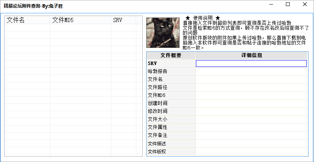Screen dimensions: 314x162
Task: Select the 文件路径 row label
Action: coord(171,87)
